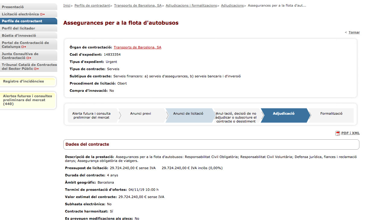Select the Anunci previ phase step

tap(140, 114)
